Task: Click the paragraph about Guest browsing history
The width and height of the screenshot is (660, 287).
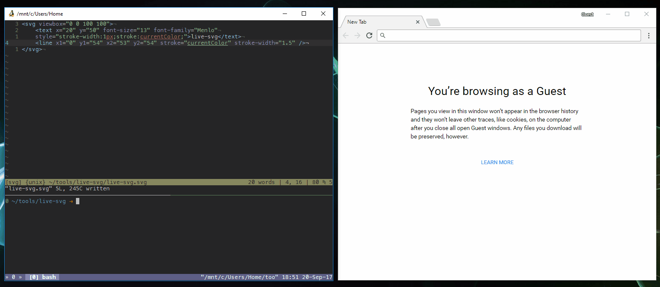Action: [x=496, y=124]
